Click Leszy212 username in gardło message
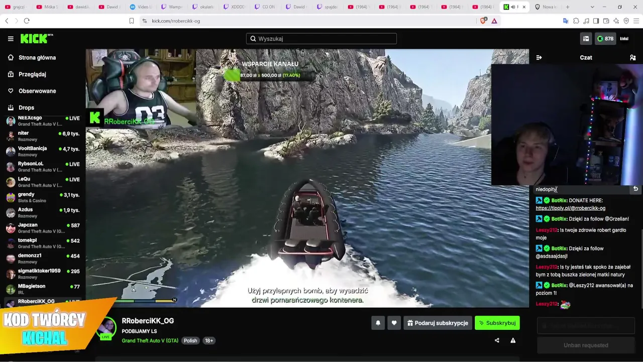Viewport: 643px width, 362px height. (x=547, y=230)
